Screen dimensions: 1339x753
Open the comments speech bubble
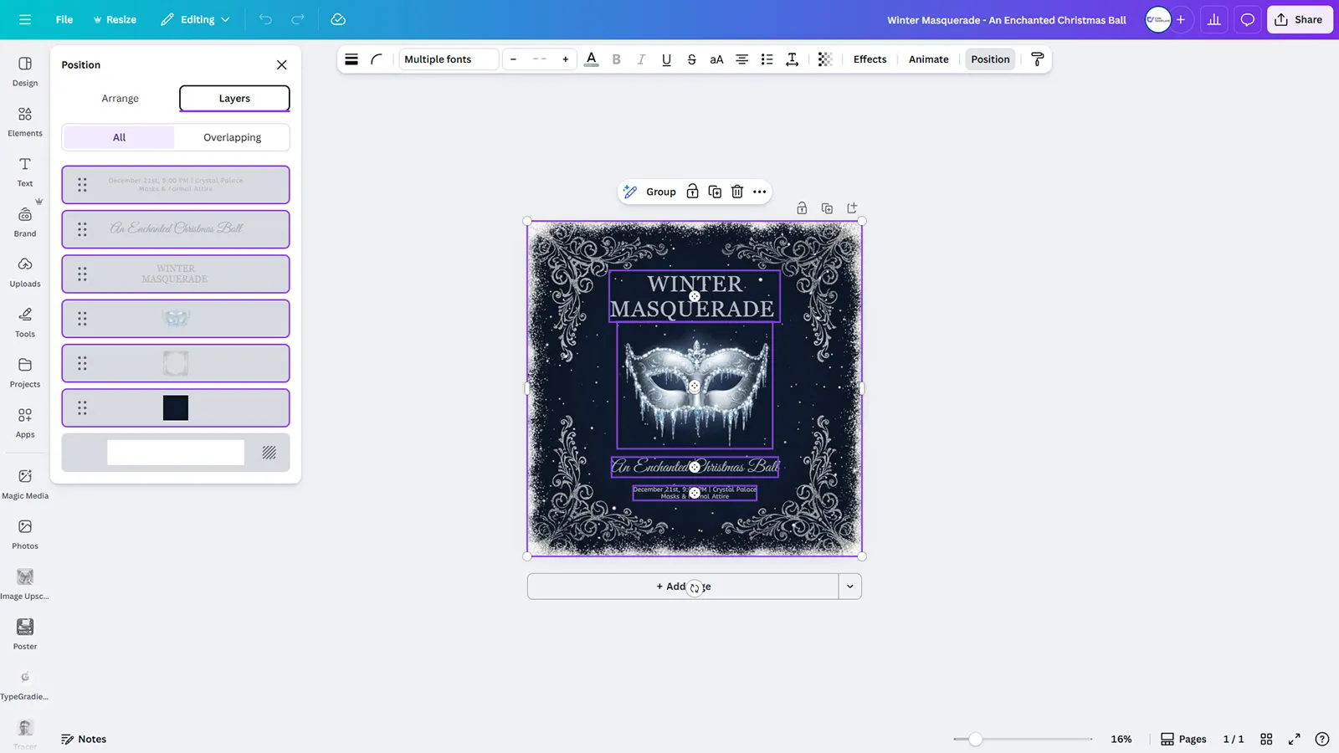[x=1247, y=19]
